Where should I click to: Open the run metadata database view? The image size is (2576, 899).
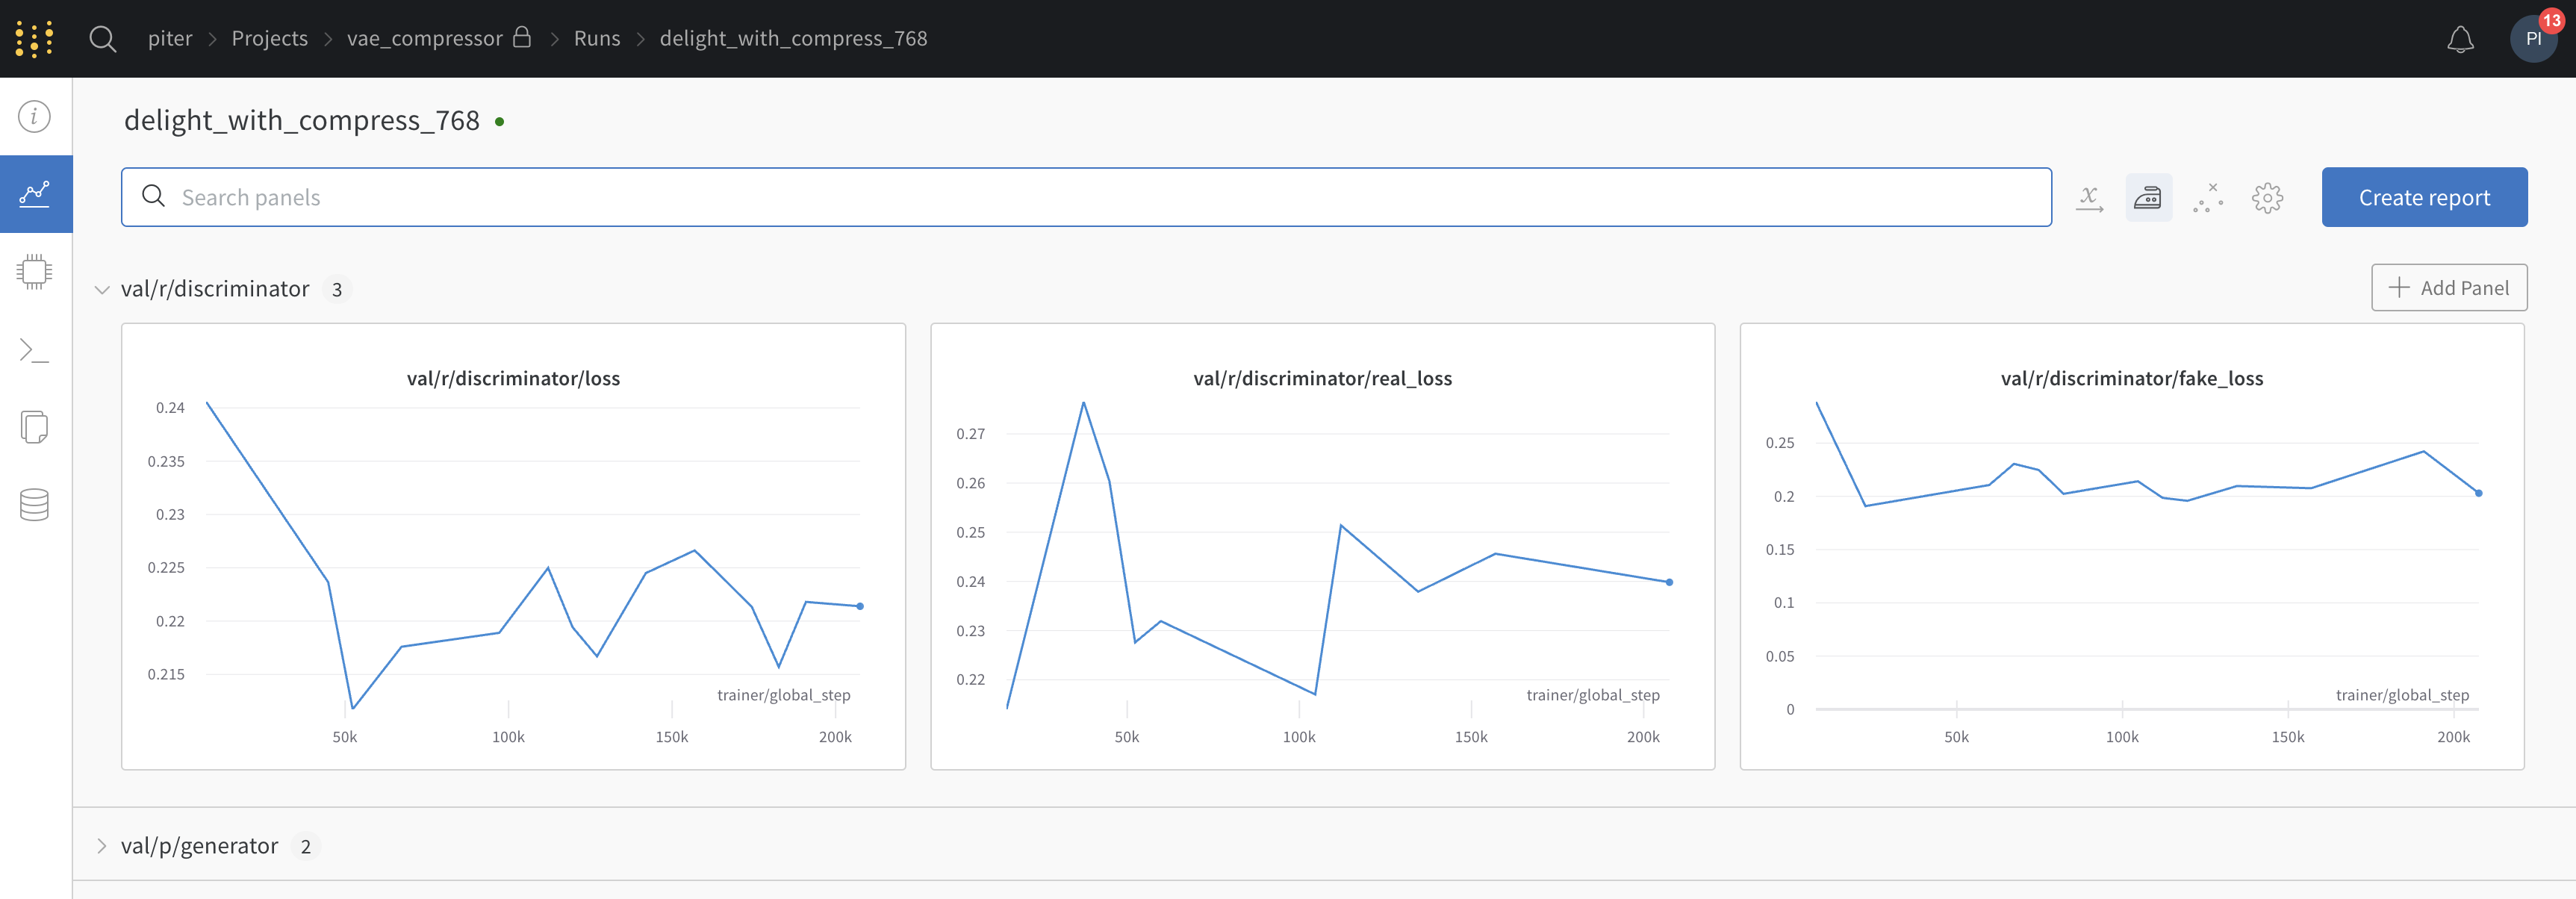click(33, 505)
